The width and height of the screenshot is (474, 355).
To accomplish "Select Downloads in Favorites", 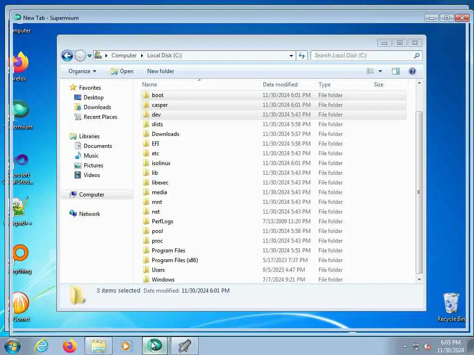I will [97, 107].
